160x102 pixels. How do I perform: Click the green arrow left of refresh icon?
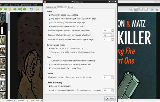point(25,9)
